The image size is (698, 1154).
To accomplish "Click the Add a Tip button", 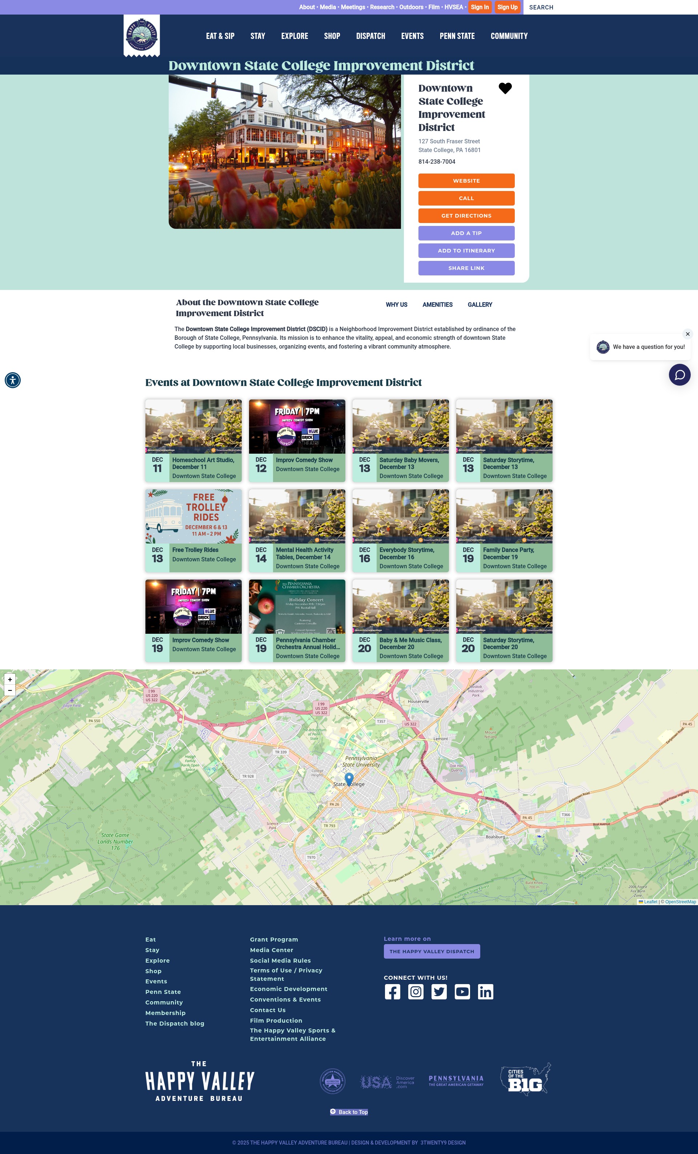I will [x=466, y=233].
